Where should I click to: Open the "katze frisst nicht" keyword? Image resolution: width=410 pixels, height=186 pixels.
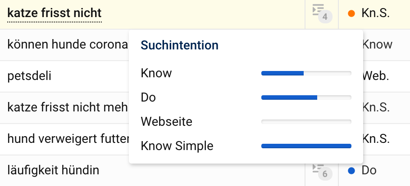[55, 13]
